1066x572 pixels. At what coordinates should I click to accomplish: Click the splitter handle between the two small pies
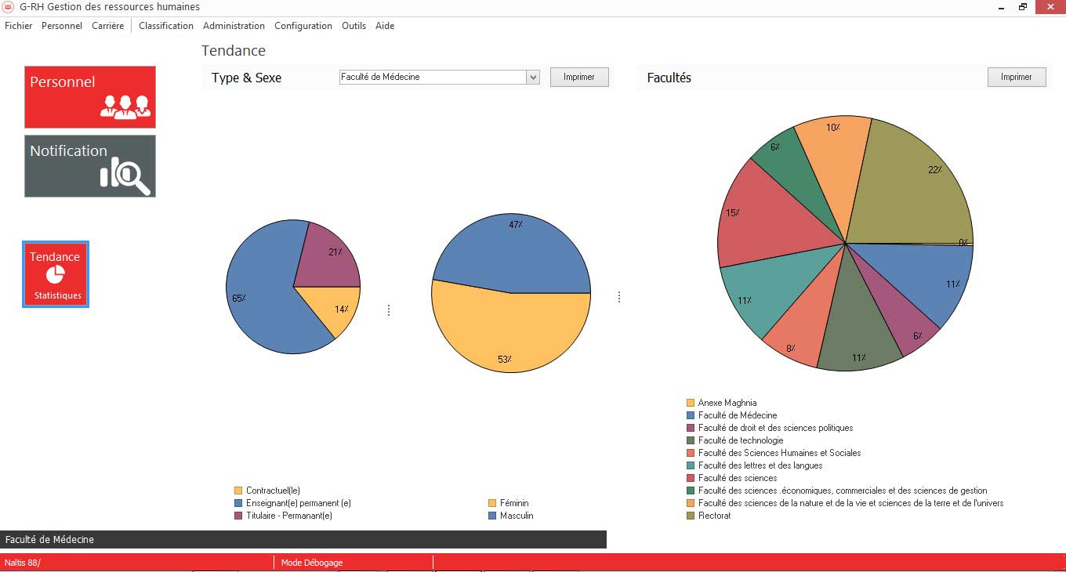pyautogui.click(x=389, y=310)
